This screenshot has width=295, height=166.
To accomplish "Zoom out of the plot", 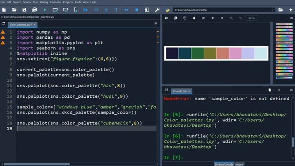I will tap(241, 18).
